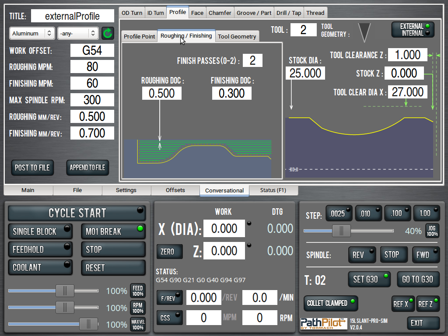Click the Exit button

423,323
